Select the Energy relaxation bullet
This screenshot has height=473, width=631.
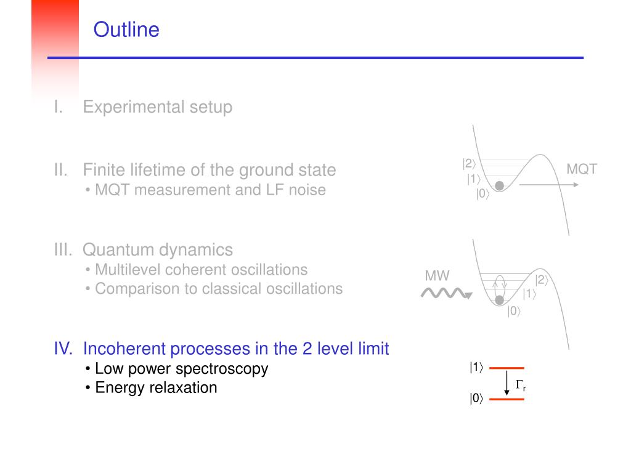pyautogui.click(x=156, y=388)
